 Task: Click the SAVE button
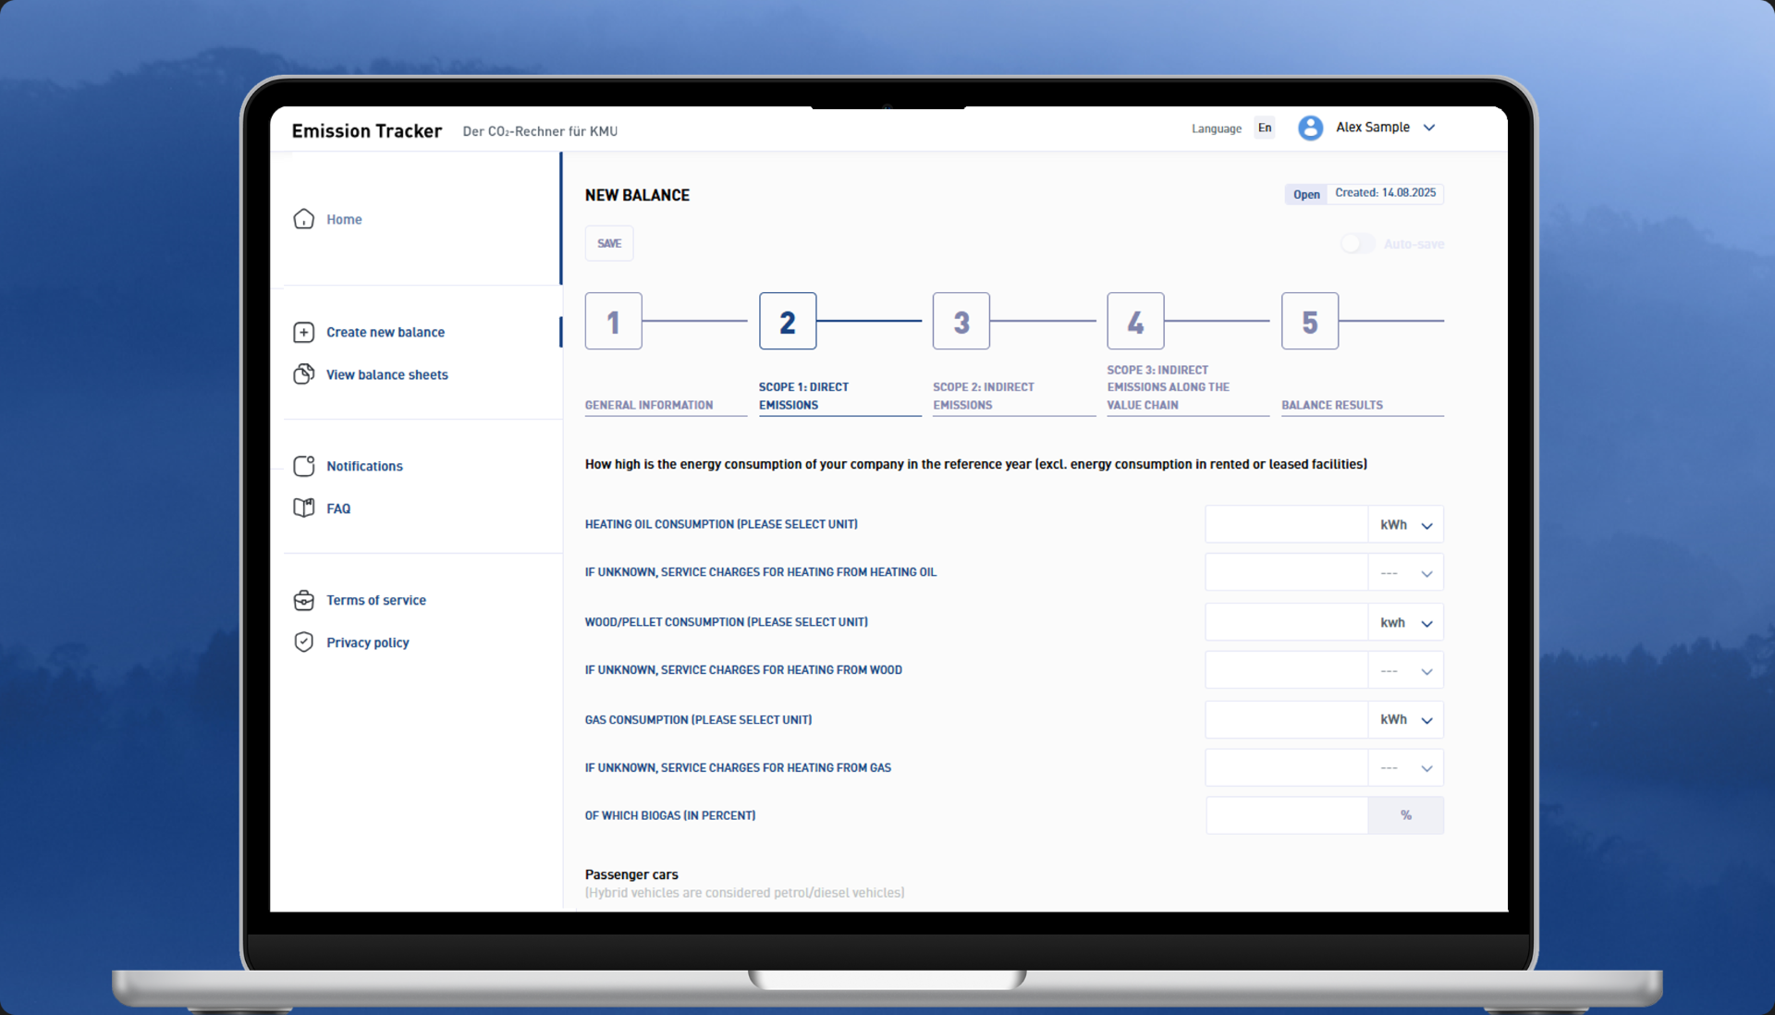coord(609,243)
